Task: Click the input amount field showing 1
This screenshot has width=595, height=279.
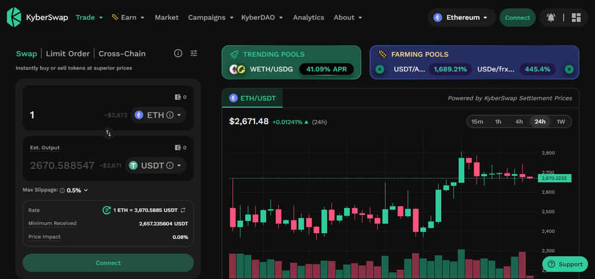Action: click(x=64, y=115)
